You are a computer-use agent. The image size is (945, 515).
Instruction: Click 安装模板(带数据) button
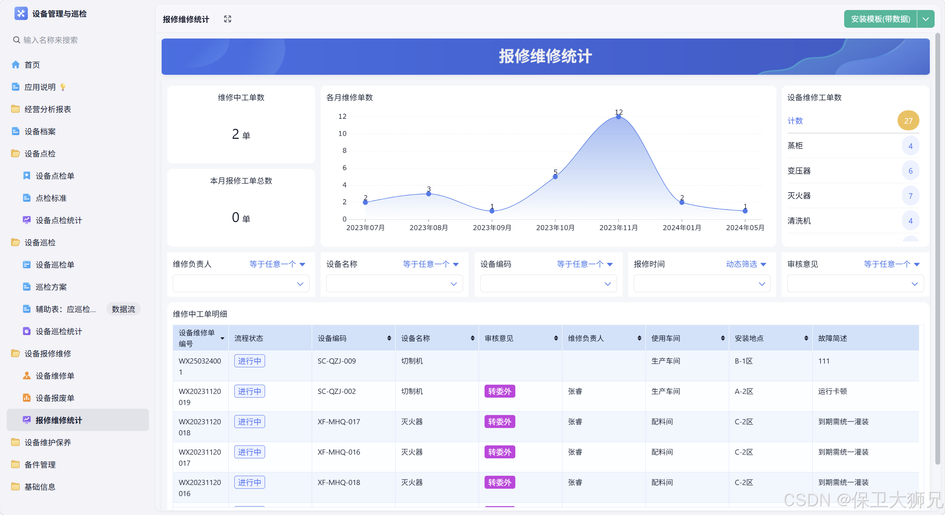pyautogui.click(x=880, y=19)
